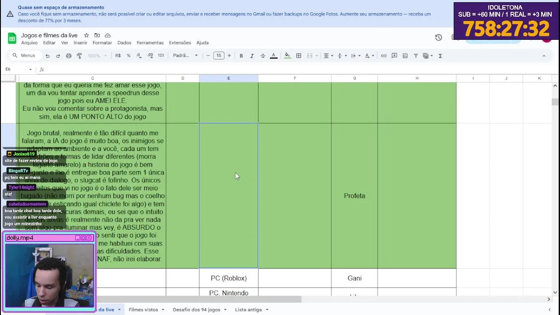Select the paint format roller tool
Screen dimensions: 560x315
79,56
